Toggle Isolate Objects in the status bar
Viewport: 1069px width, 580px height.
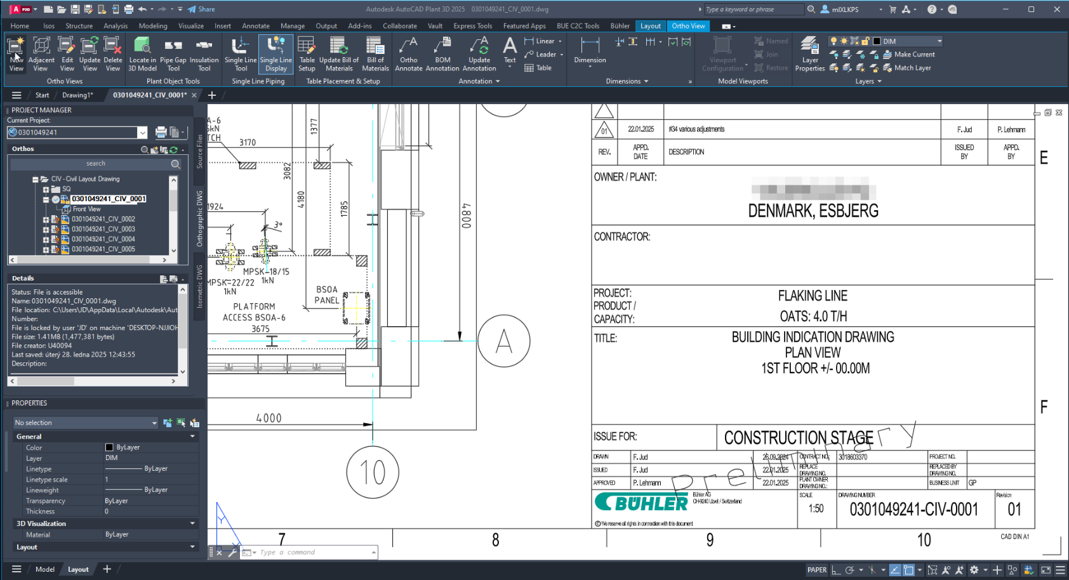1013,570
